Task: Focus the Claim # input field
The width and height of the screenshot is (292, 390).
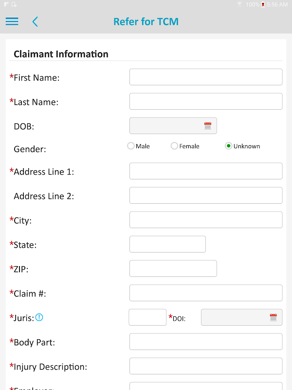Action: (x=206, y=293)
